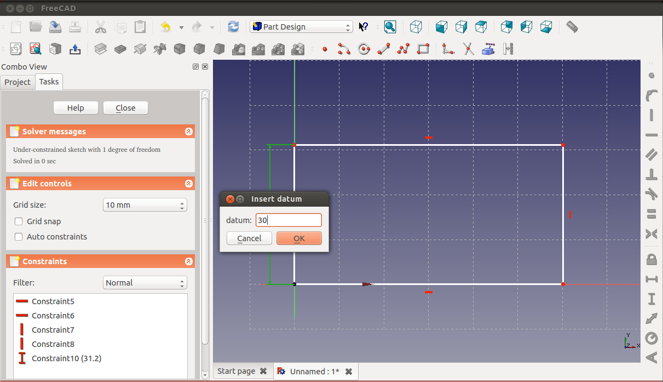This screenshot has height=382, width=663.
Task: Click the datum value input field
Action: (x=289, y=220)
